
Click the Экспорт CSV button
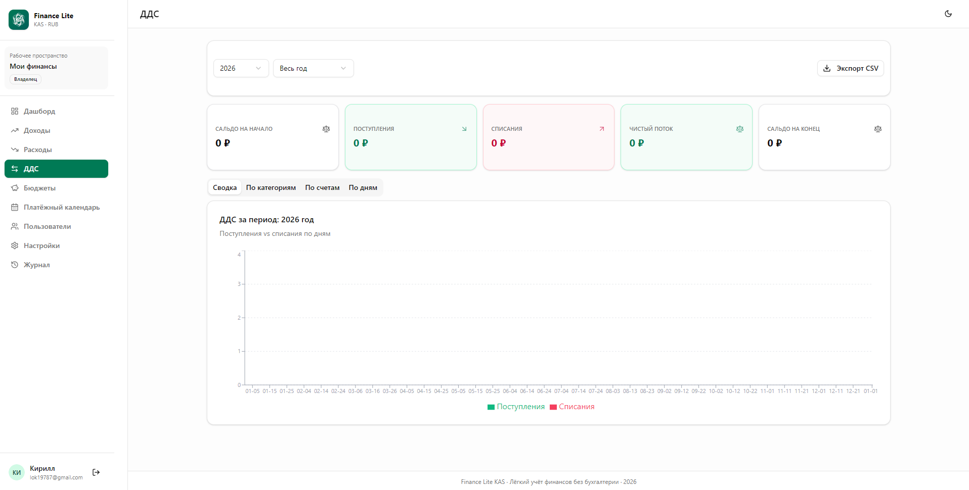click(850, 68)
